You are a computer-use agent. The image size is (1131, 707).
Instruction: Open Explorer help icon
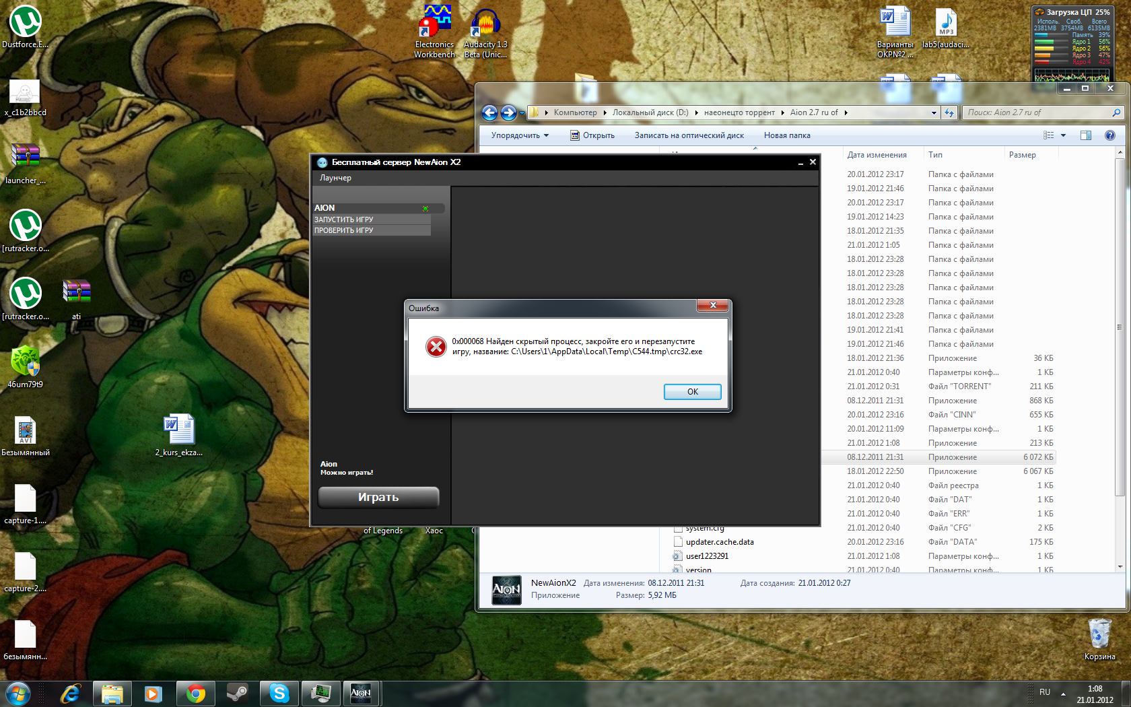click(x=1110, y=135)
